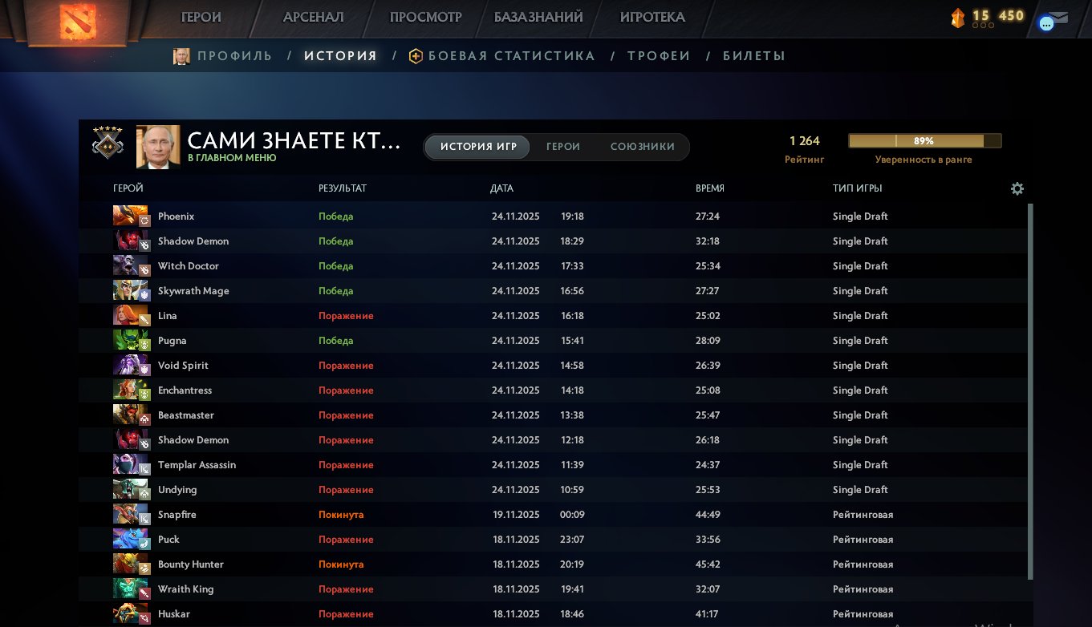Image resolution: width=1092 pixels, height=627 pixels.
Task: Open the Билеты profile section
Action: pyautogui.click(x=754, y=56)
